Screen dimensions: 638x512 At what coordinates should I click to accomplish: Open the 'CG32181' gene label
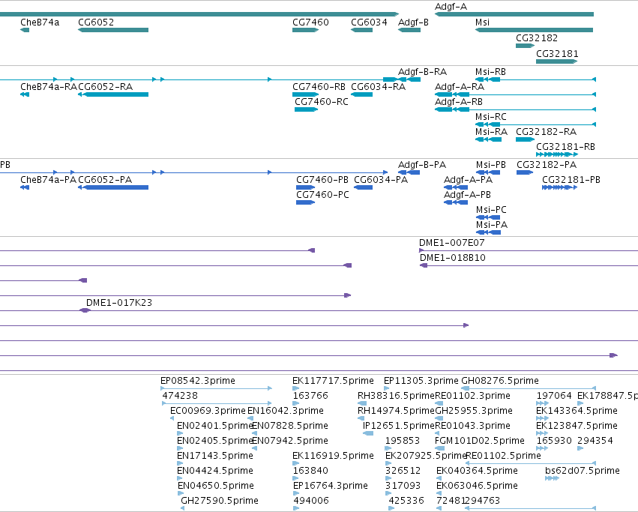557,54
